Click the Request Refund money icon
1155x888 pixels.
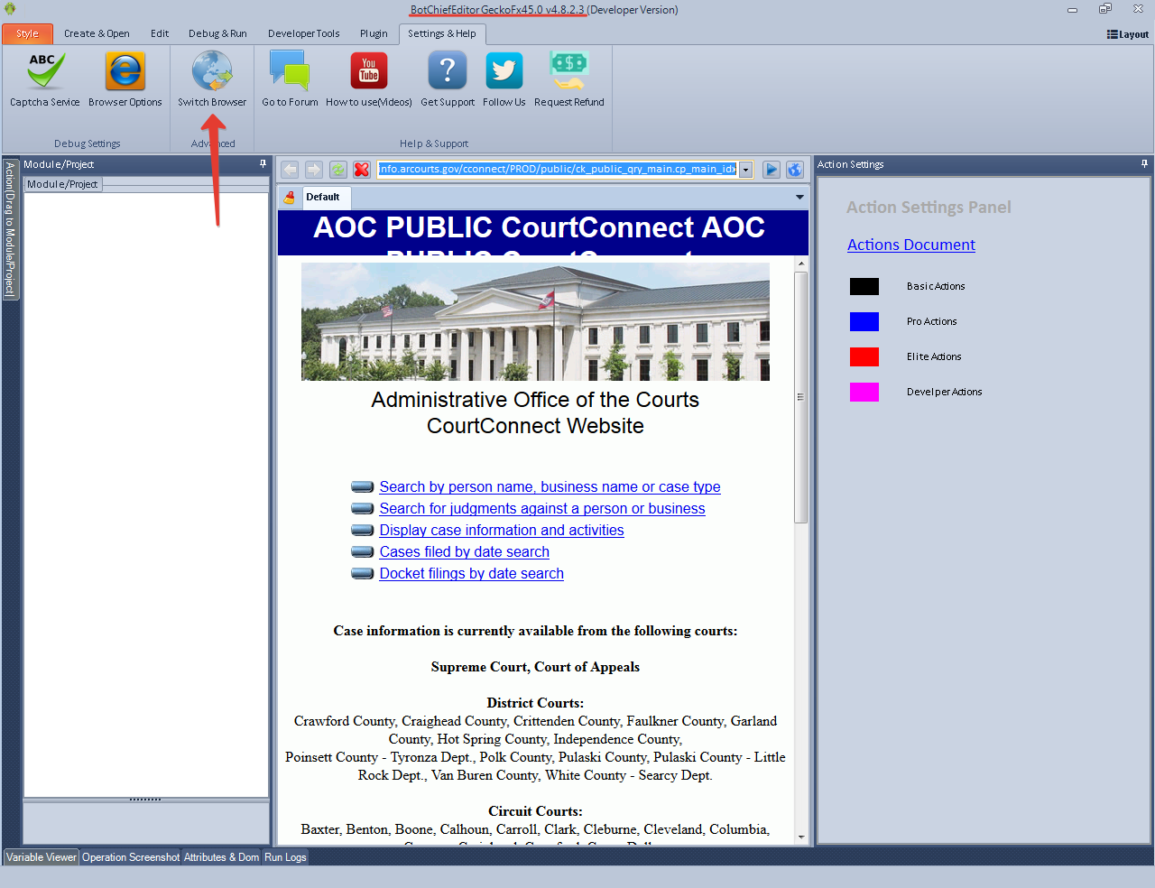tap(568, 72)
